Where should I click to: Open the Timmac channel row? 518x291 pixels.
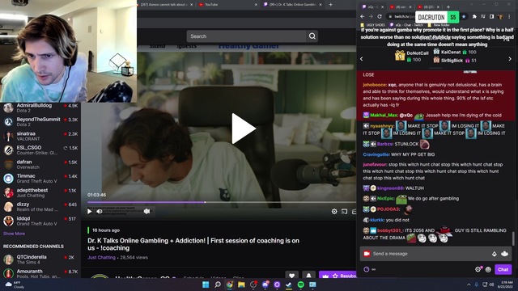40,179
